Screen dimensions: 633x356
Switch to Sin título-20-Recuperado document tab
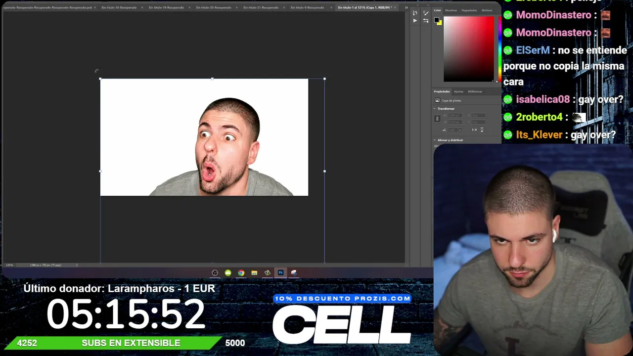pos(213,7)
